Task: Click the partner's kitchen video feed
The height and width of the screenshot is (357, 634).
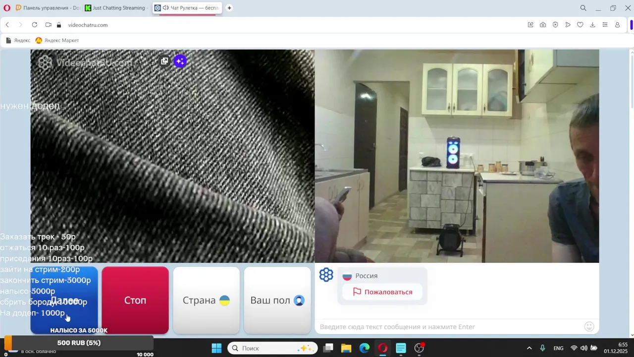Action: (x=457, y=156)
